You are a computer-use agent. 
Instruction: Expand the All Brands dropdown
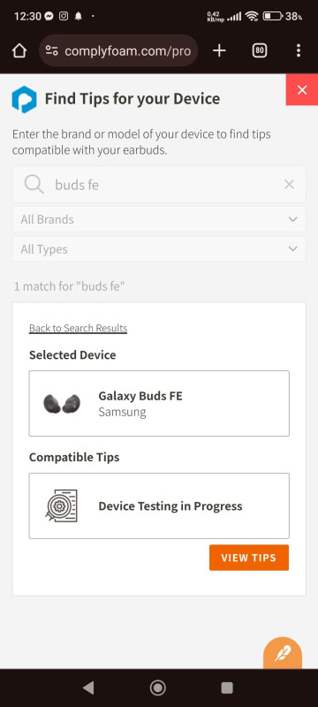coord(159,219)
